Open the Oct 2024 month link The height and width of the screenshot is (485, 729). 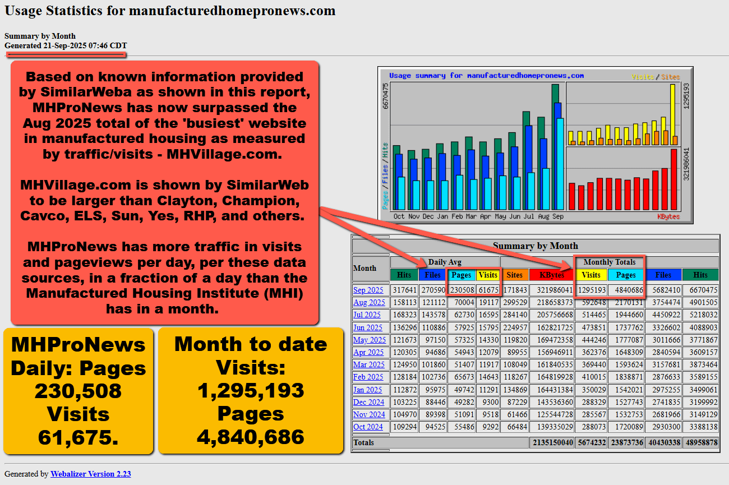pyautogui.click(x=368, y=427)
